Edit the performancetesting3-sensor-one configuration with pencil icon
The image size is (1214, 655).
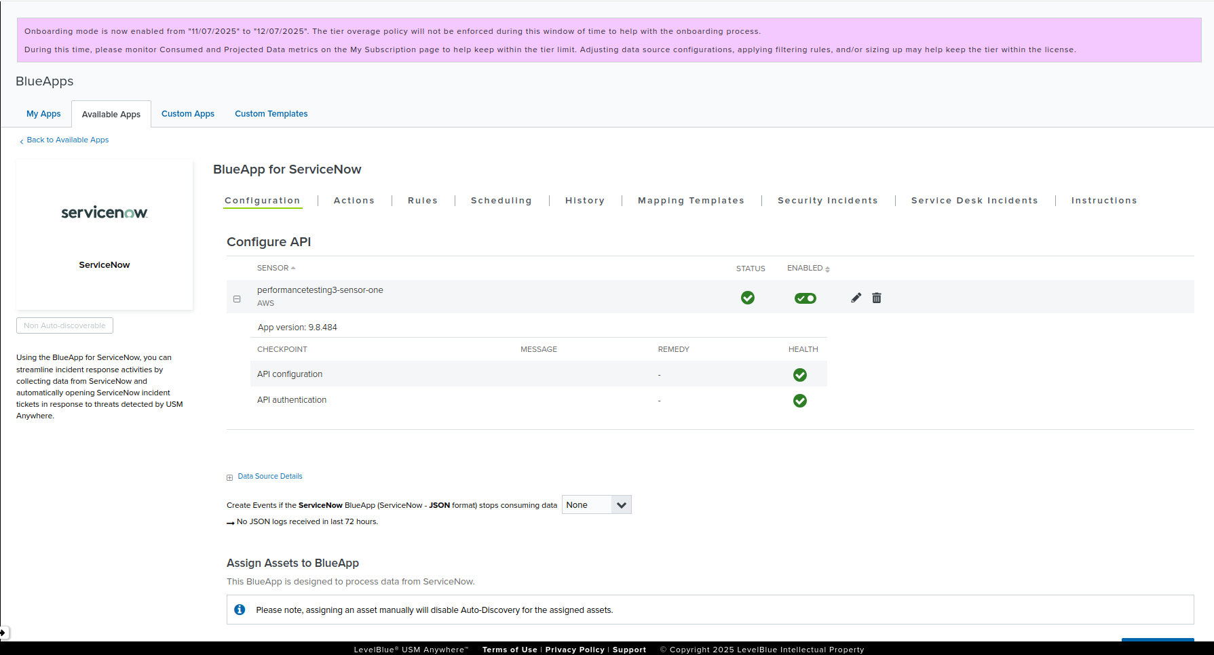tap(856, 298)
